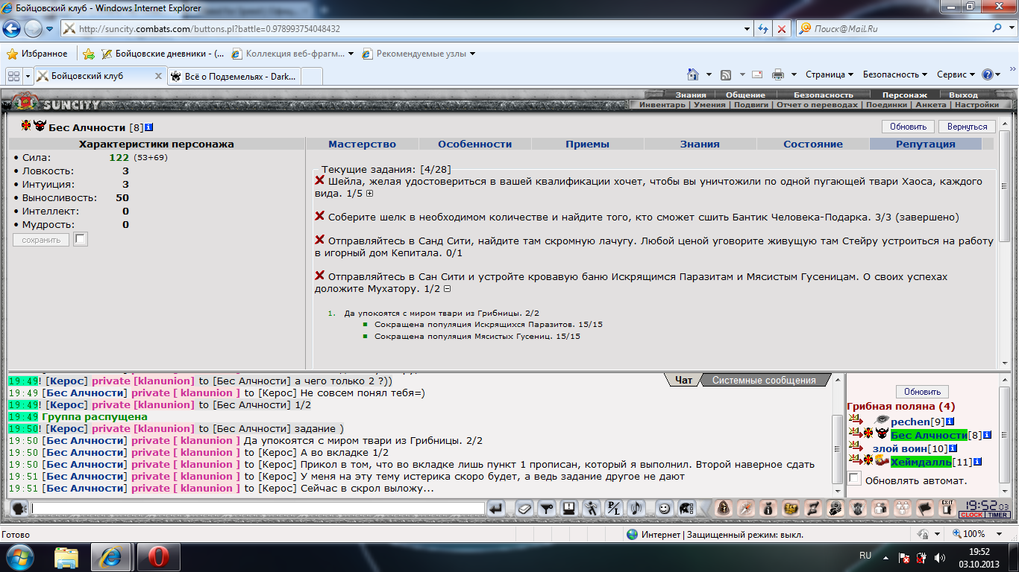This screenshot has height=572, width=1019.
Task: Click the compass icon in bottom toolbar
Action: (746, 509)
